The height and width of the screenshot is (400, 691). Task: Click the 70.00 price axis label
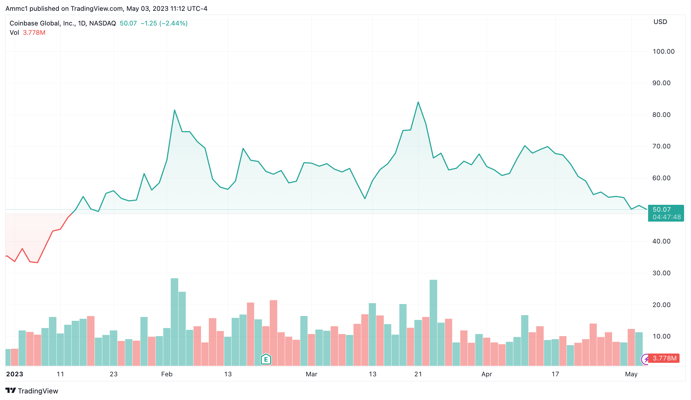point(661,146)
